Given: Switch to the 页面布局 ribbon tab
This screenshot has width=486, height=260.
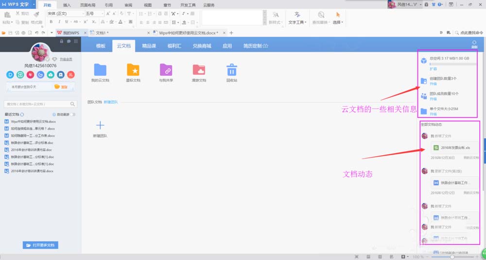Looking at the screenshot, I should click(x=87, y=5).
